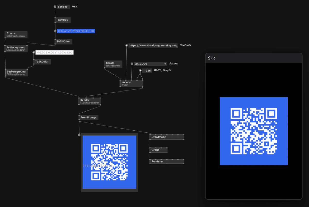Select the Renderer node
This screenshot has height=207, width=309.
coord(167,161)
